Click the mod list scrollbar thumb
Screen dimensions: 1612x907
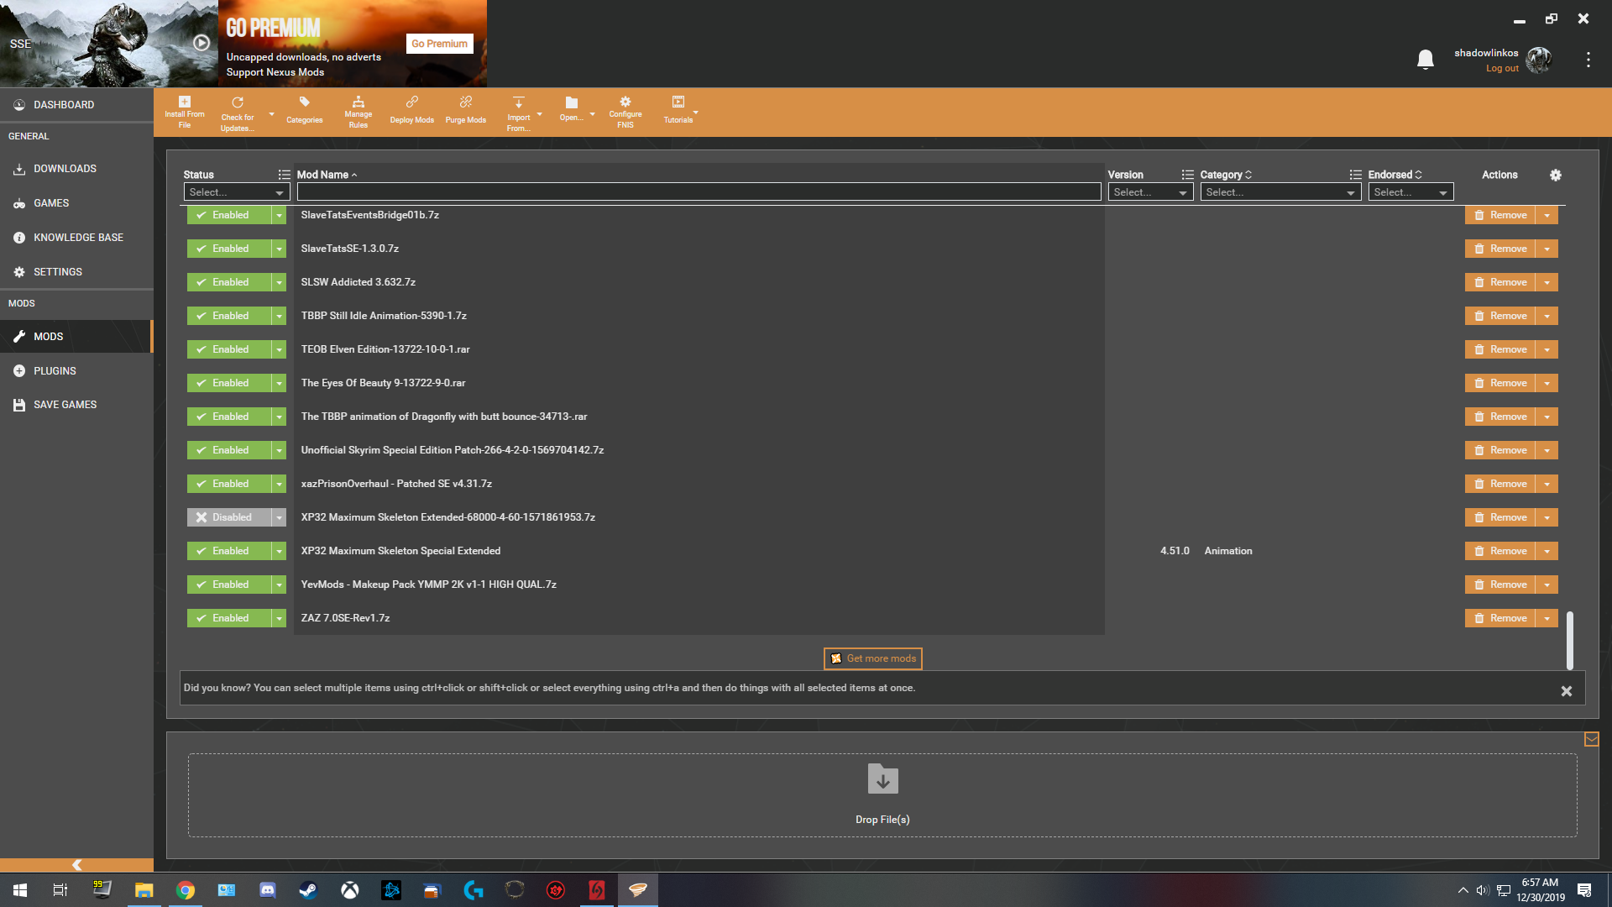point(1569,640)
